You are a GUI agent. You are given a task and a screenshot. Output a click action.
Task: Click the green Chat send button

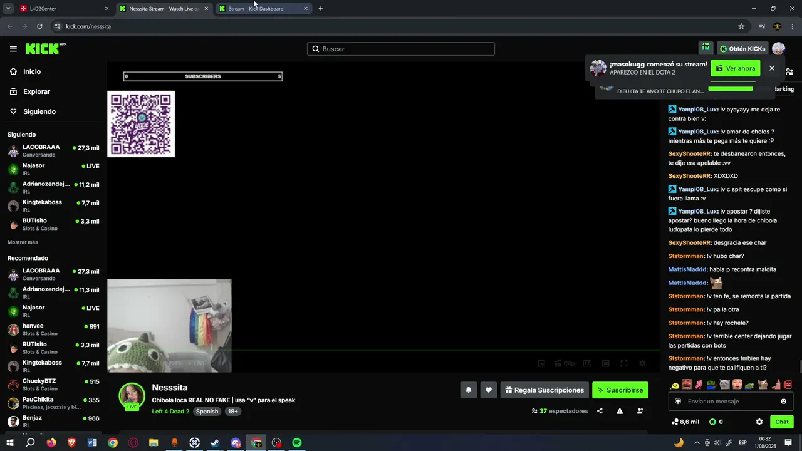pos(782,422)
